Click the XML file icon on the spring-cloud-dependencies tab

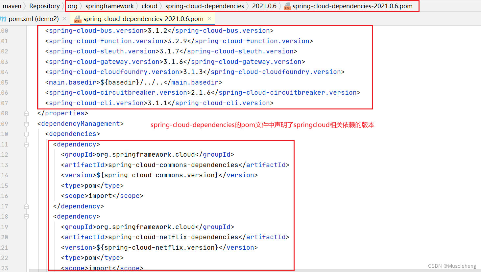(78, 19)
